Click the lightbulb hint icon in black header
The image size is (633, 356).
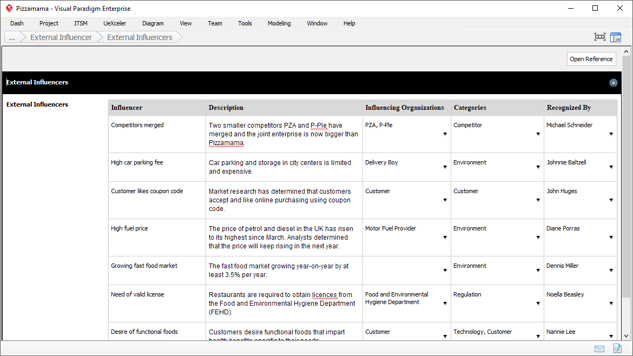pos(613,83)
